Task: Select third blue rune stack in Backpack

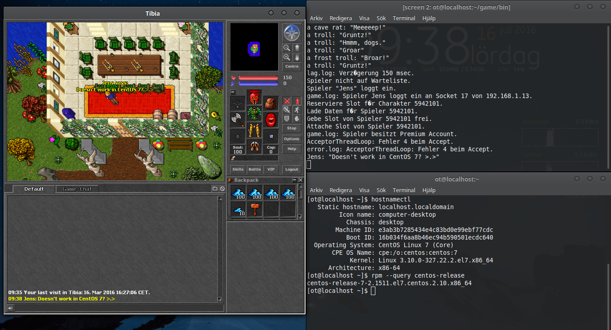Action: [271, 193]
